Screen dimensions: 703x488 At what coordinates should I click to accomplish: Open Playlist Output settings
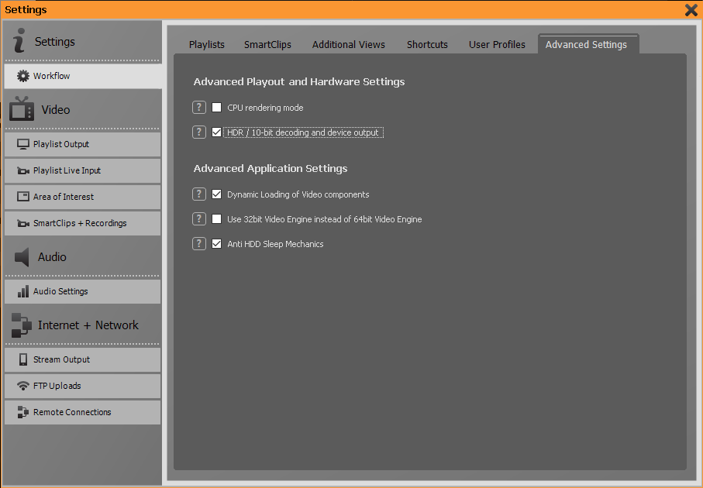[x=82, y=144]
